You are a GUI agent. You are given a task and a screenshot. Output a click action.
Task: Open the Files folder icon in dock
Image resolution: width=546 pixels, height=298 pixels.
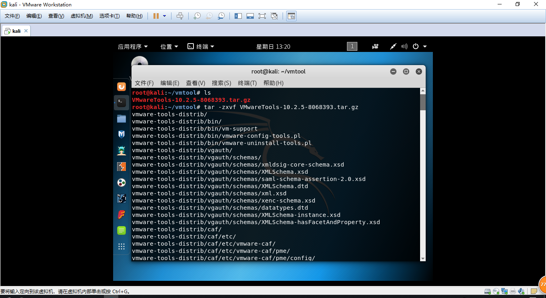pyautogui.click(x=122, y=119)
